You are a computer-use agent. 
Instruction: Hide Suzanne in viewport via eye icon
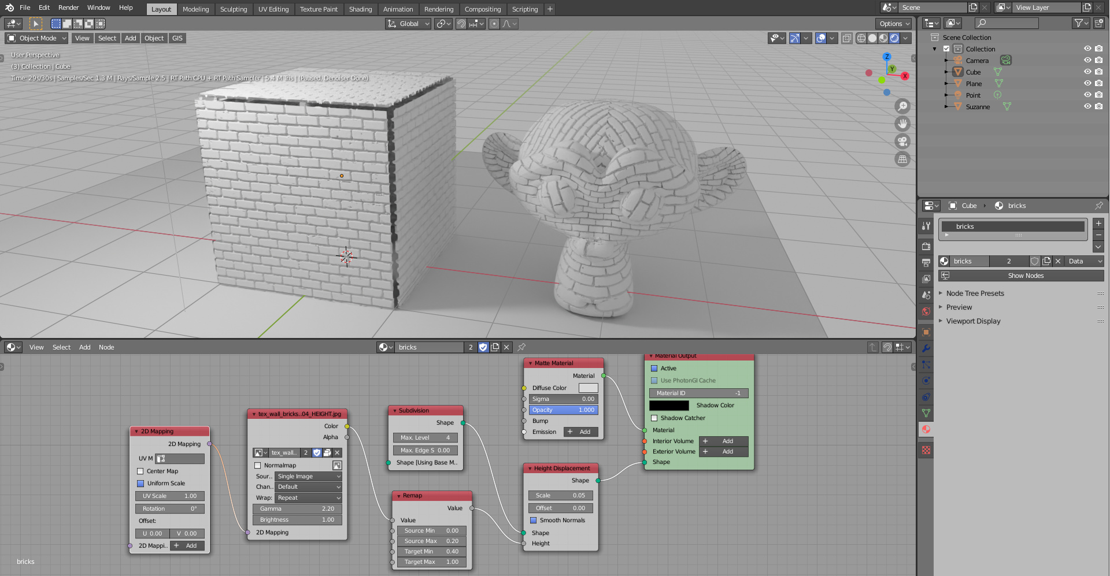[x=1087, y=107]
